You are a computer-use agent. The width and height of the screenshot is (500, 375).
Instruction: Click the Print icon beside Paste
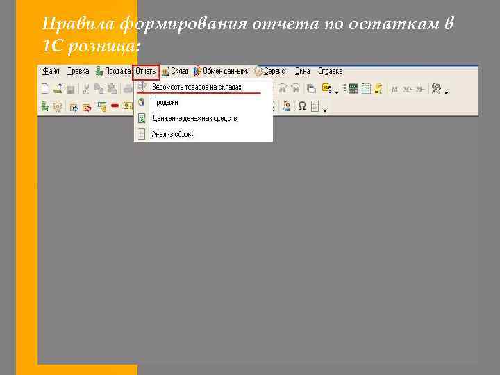128,89
